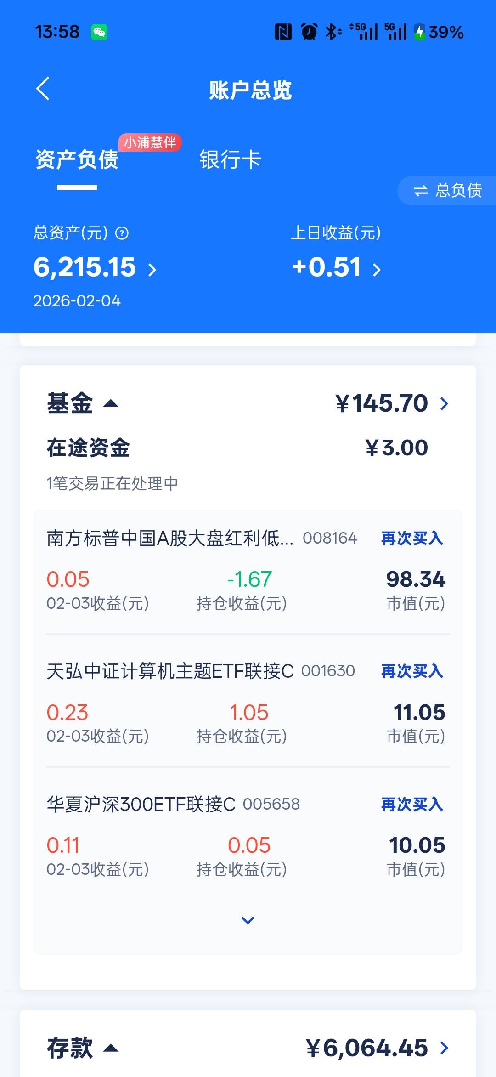Select the 资产负债 tab
496x1077 pixels.
(x=77, y=160)
